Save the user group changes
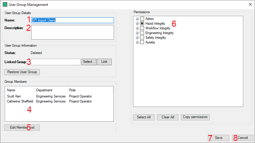The width and height of the screenshot is (255, 143). point(218,138)
